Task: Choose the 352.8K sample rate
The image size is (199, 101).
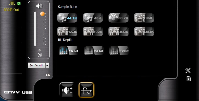Action: [119, 31]
